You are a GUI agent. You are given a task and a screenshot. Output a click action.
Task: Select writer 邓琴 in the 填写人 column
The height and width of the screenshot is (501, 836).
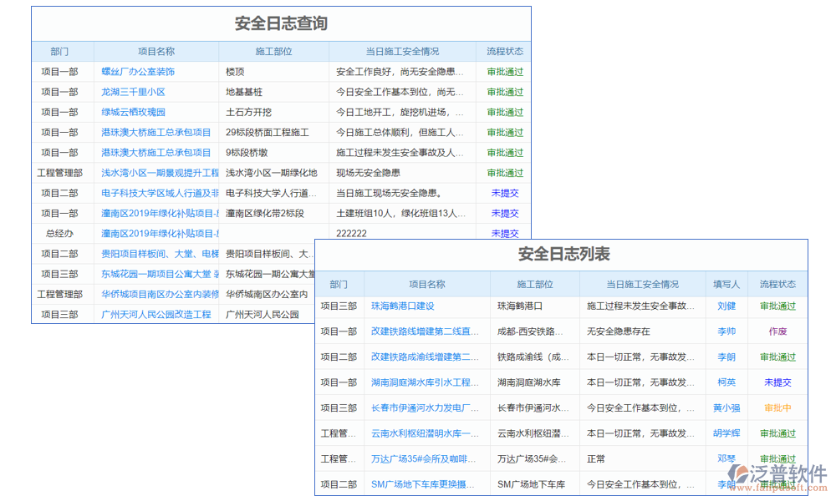tap(725, 458)
